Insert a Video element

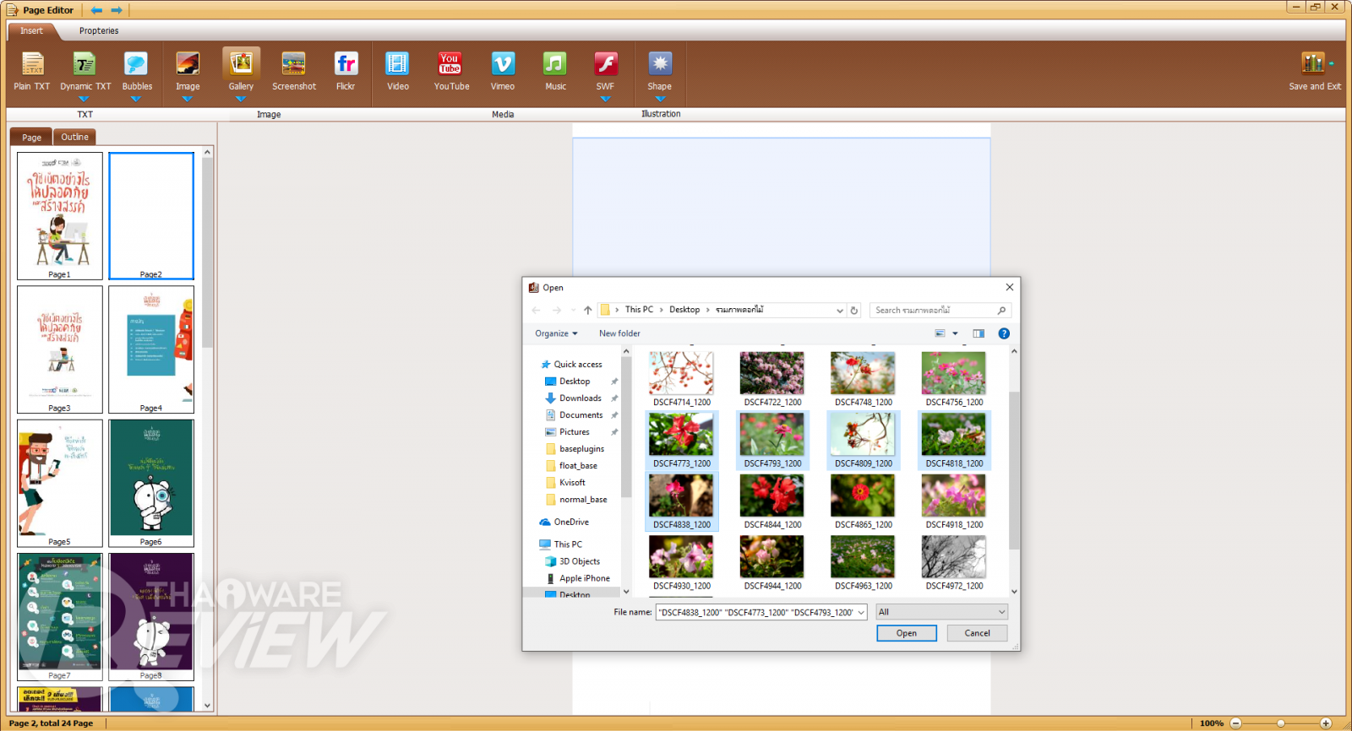(397, 71)
